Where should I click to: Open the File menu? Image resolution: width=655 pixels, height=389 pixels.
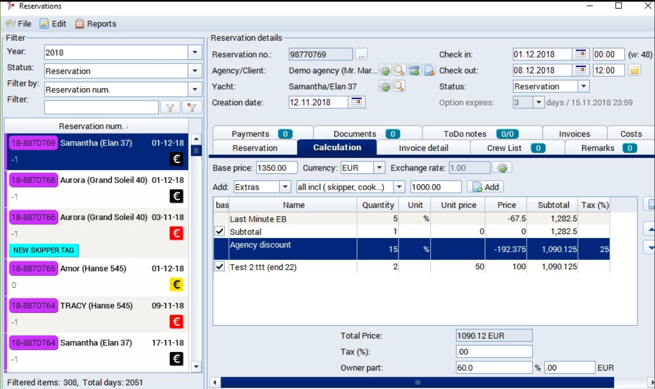point(18,24)
